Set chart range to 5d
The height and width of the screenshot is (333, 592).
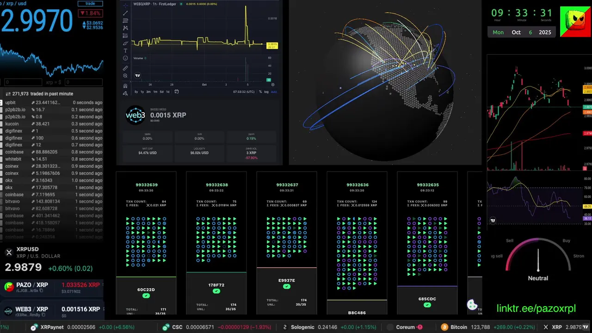click(161, 92)
